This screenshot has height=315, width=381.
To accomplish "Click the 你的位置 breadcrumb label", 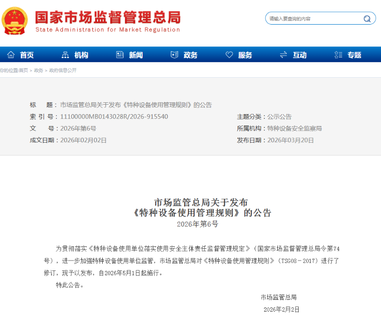I will [9, 71].
